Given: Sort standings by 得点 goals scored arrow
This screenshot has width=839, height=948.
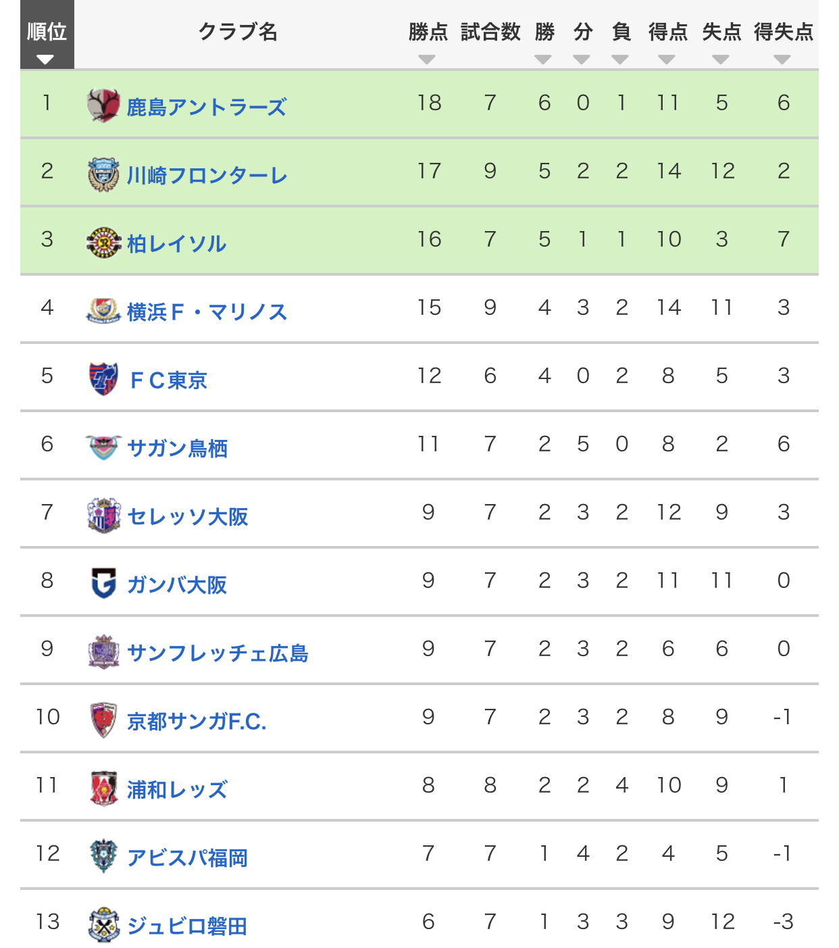Looking at the screenshot, I should [667, 59].
